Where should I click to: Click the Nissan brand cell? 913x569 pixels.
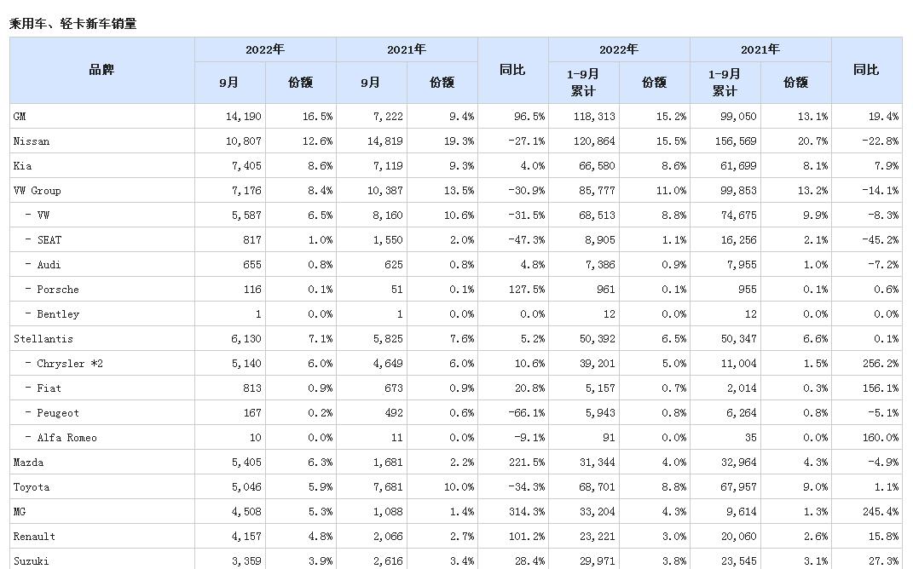(32, 141)
